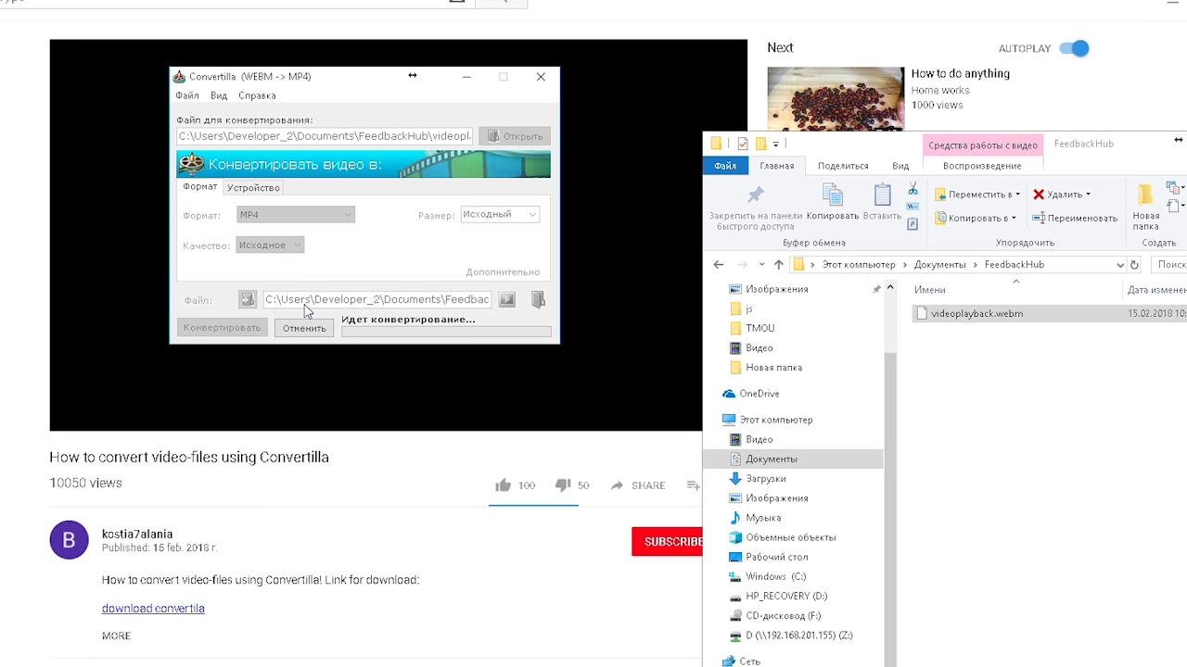Click Explorer up-directory arrow

click(x=778, y=265)
